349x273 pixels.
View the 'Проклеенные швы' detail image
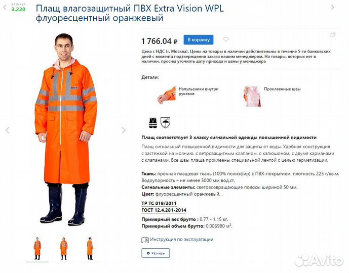(x=252, y=97)
